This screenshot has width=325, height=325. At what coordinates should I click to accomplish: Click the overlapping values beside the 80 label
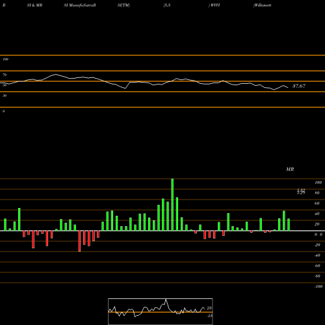(x=301, y=192)
